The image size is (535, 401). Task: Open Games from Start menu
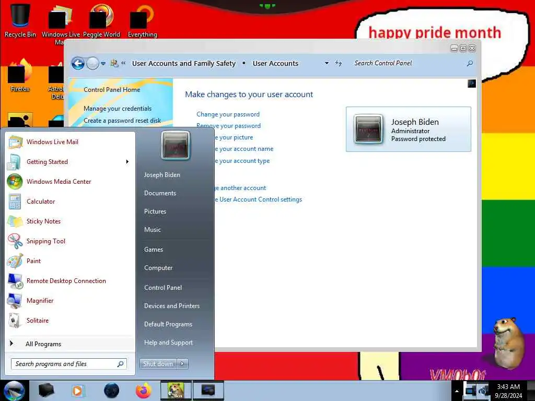coord(154,250)
